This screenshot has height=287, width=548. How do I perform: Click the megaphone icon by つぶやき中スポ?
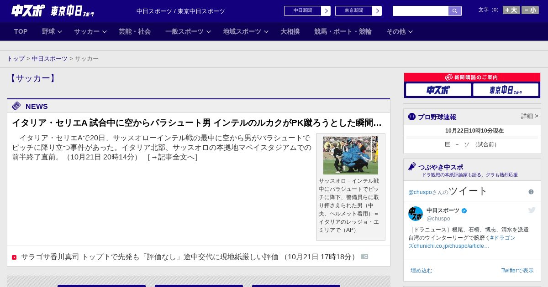point(412,166)
